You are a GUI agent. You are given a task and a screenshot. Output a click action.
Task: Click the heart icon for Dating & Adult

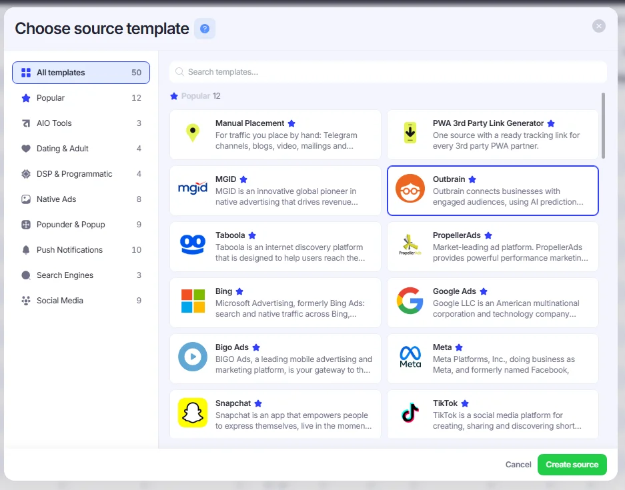click(26, 149)
